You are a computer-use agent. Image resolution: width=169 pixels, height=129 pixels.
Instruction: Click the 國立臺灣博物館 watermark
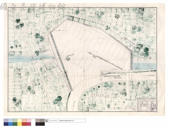(x=33, y=7)
